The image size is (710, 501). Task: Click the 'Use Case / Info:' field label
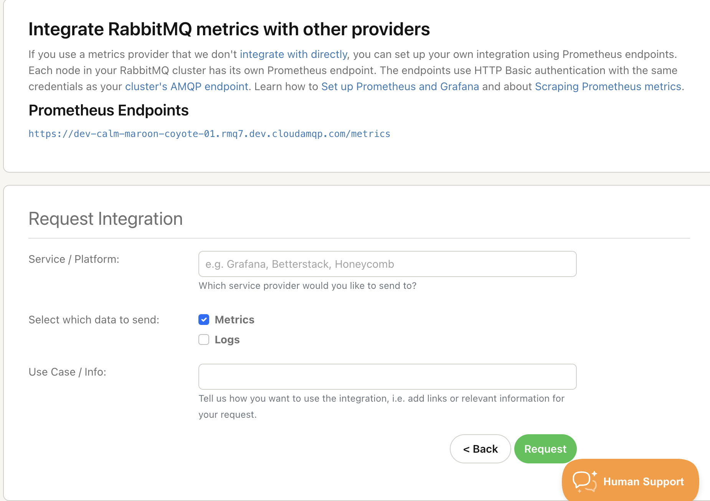click(x=67, y=372)
